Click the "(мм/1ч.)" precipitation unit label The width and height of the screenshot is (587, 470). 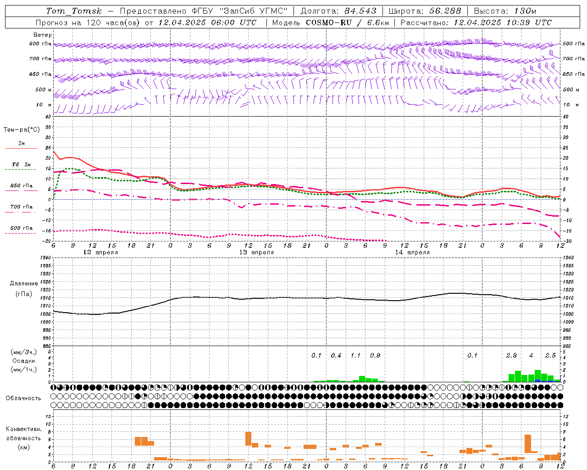pyautogui.click(x=24, y=369)
